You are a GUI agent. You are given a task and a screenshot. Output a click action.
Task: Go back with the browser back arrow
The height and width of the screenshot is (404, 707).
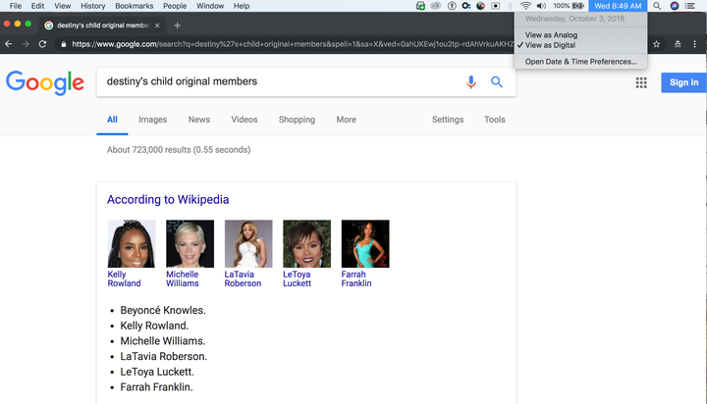(8, 44)
